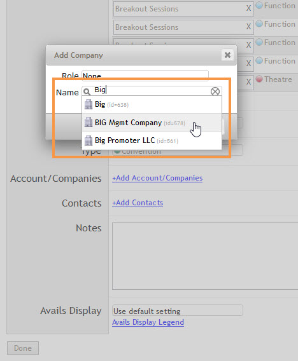Open the Type dropdown showing Convention
The width and height of the screenshot is (298, 361).
[x=178, y=151]
